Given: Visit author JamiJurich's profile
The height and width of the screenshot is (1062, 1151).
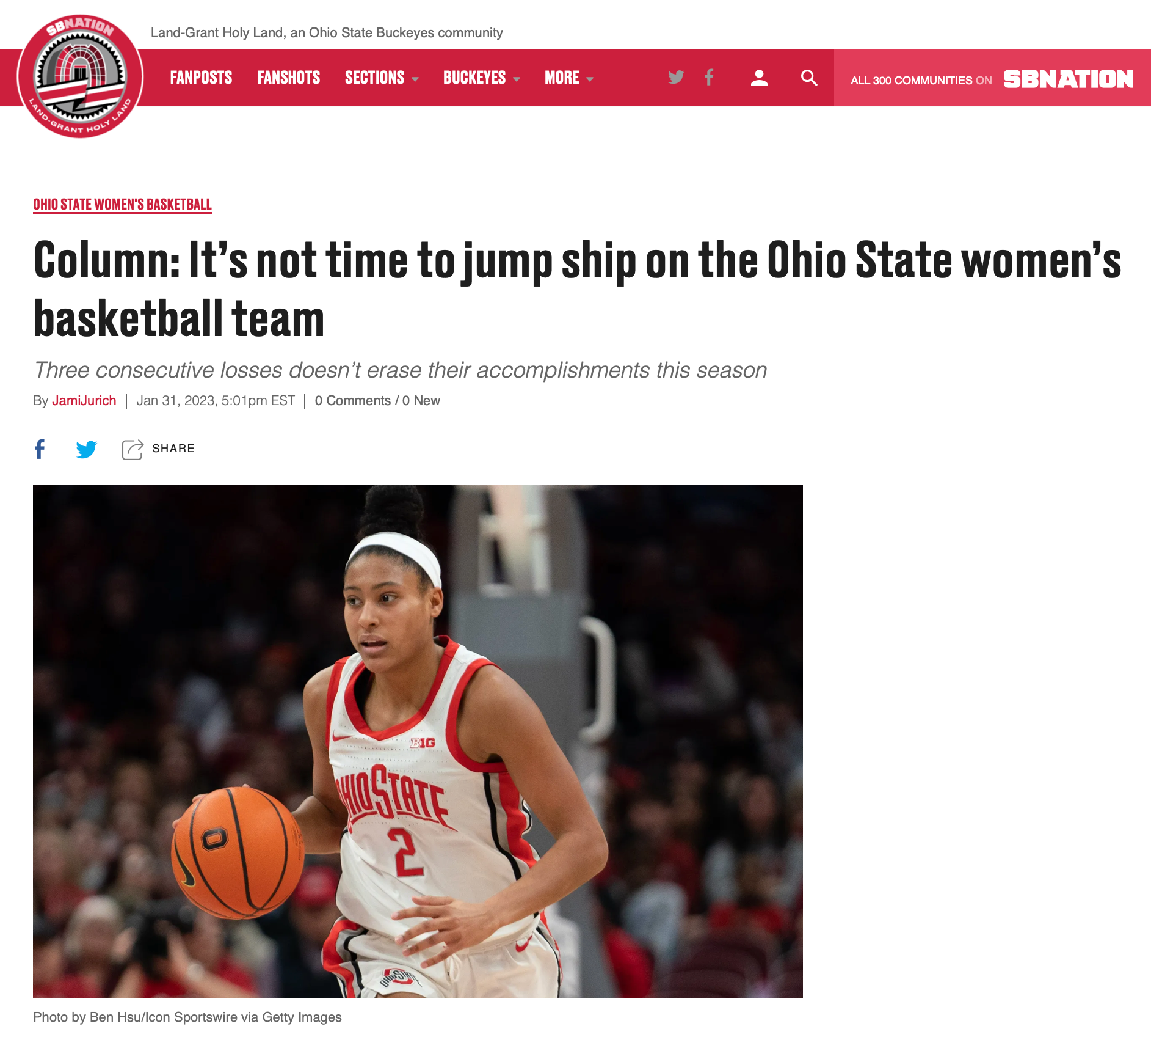Looking at the screenshot, I should pos(84,401).
